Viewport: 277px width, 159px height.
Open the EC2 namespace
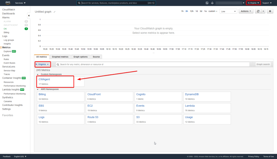pos(109,108)
